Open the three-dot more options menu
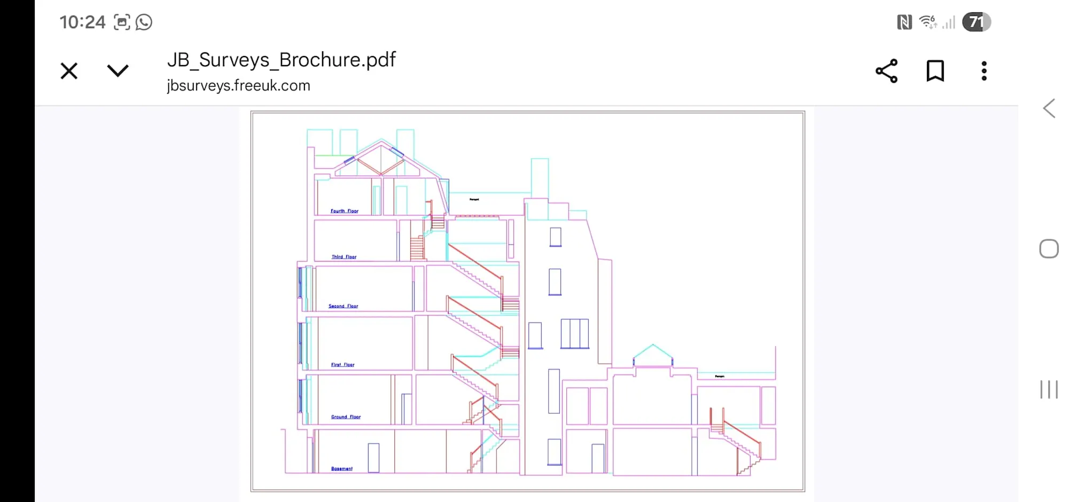Viewport: 1077px width, 502px height. coord(984,71)
